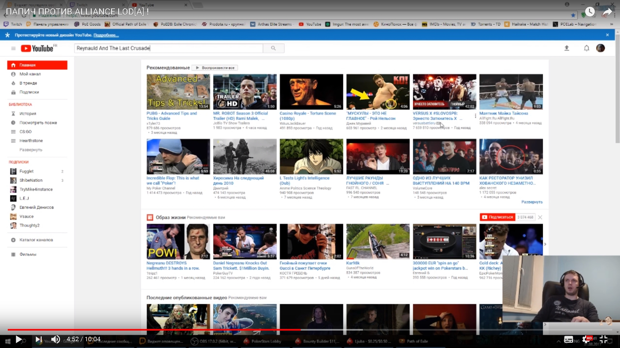This screenshot has height=348, width=620.
Task: Click the Воспроизвести все button
Action: tap(215, 68)
